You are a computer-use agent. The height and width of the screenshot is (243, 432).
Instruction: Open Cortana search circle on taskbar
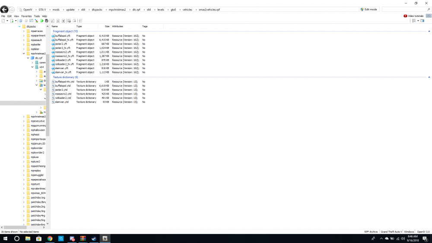(16, 239)
